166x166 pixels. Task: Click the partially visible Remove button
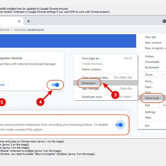pos(3,85)
